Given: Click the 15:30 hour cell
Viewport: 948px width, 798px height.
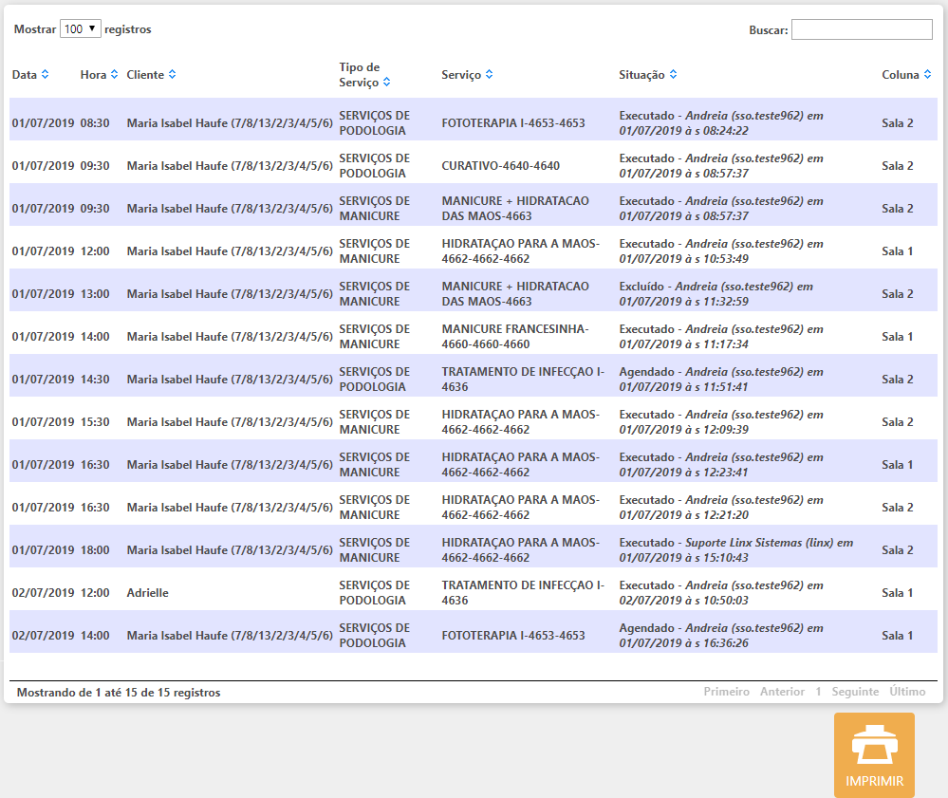Looking at the screenshot, I should [x=95, y=422].
